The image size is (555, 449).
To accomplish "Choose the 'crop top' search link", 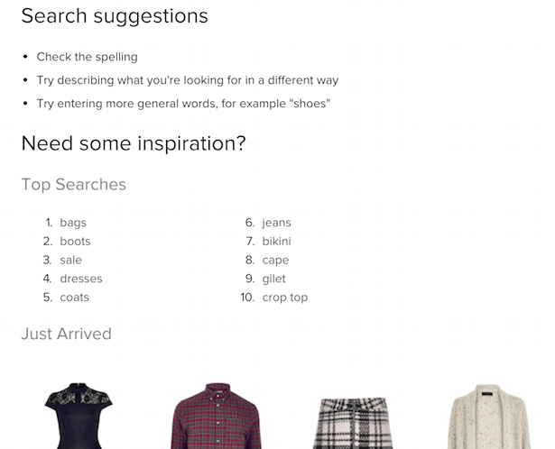I will tap(284, 298).
